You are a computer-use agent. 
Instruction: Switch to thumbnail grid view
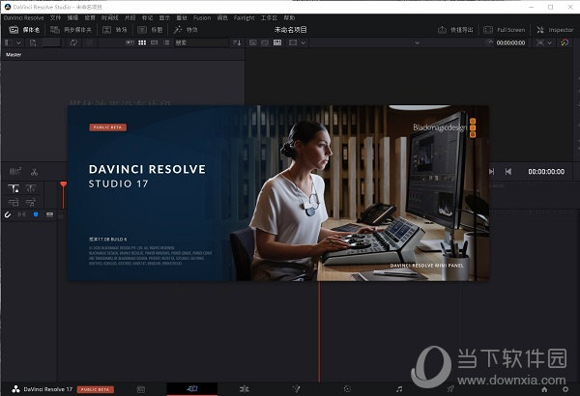[142, 42]
